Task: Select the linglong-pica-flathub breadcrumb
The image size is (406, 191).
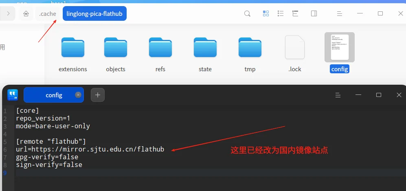Action: pos(94,14)
